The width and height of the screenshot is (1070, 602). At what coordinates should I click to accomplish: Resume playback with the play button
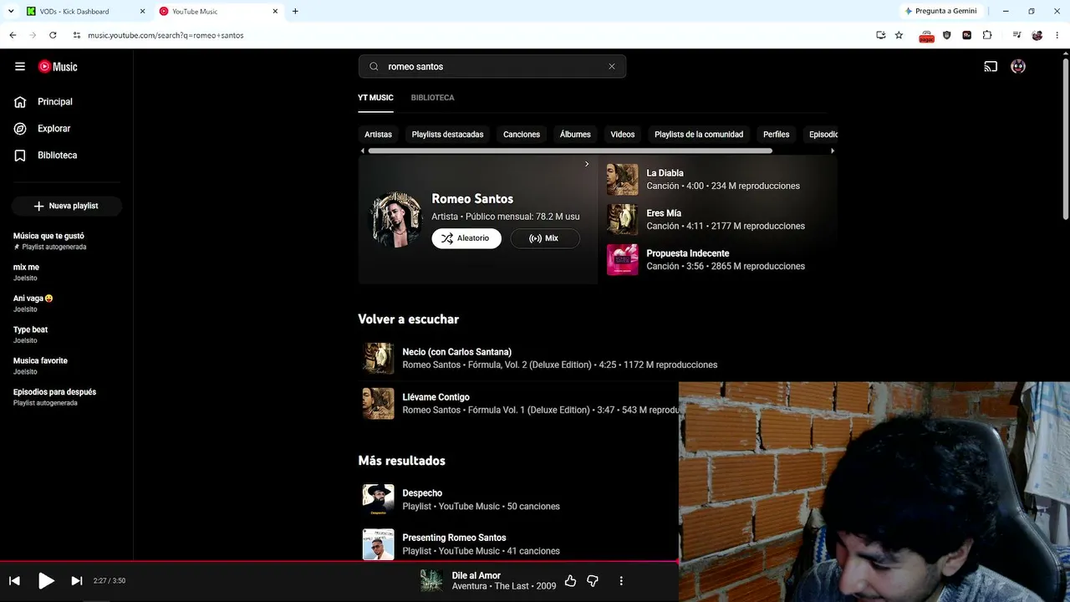46,581
